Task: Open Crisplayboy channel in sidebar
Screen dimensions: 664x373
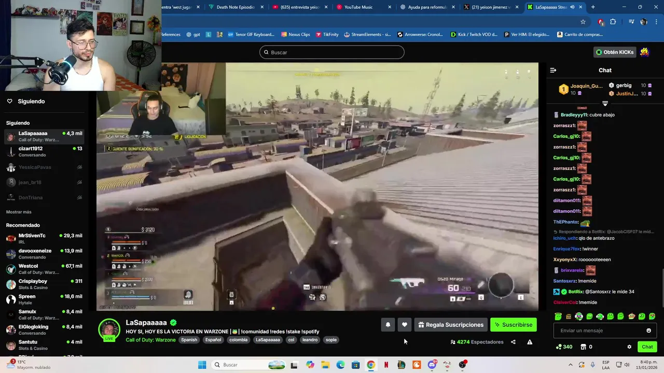Action: (44, 284)
